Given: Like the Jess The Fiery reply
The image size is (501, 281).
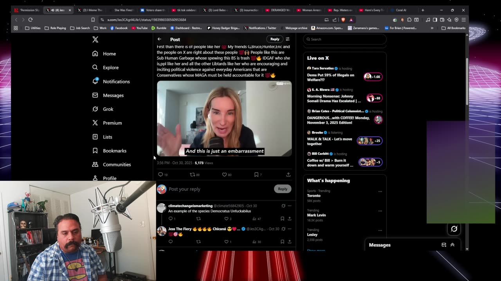Looking at the screenshot, I should tap(228, 242).
